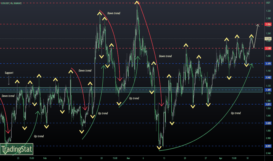Click the 0.980 price axis value
Image resolution: width=273 pixels, height=161 pixels.
point(268,138)
